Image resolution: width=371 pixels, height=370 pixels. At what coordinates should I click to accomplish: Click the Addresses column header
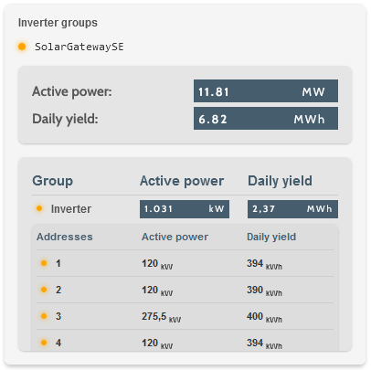click(65, 237)
